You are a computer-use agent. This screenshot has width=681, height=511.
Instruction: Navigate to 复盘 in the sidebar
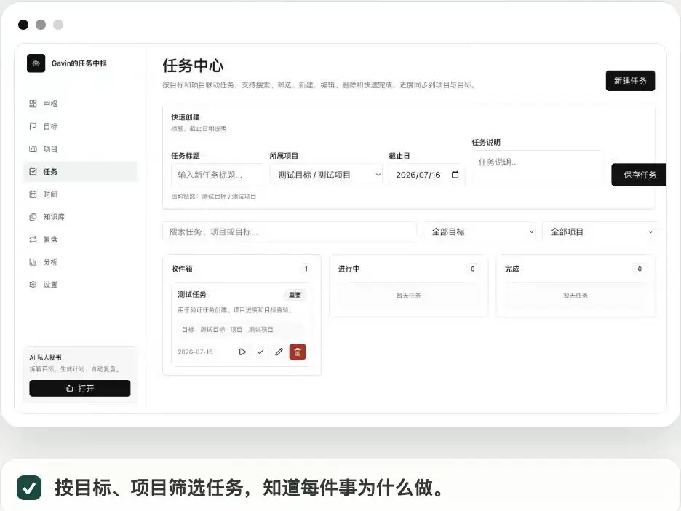80,239
